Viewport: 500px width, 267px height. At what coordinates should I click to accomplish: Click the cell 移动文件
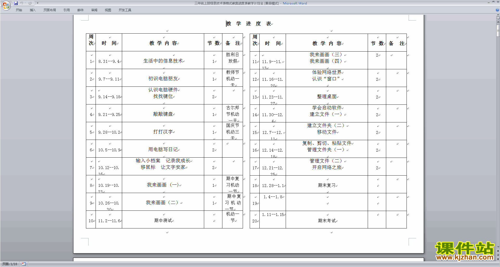(327, 132)
